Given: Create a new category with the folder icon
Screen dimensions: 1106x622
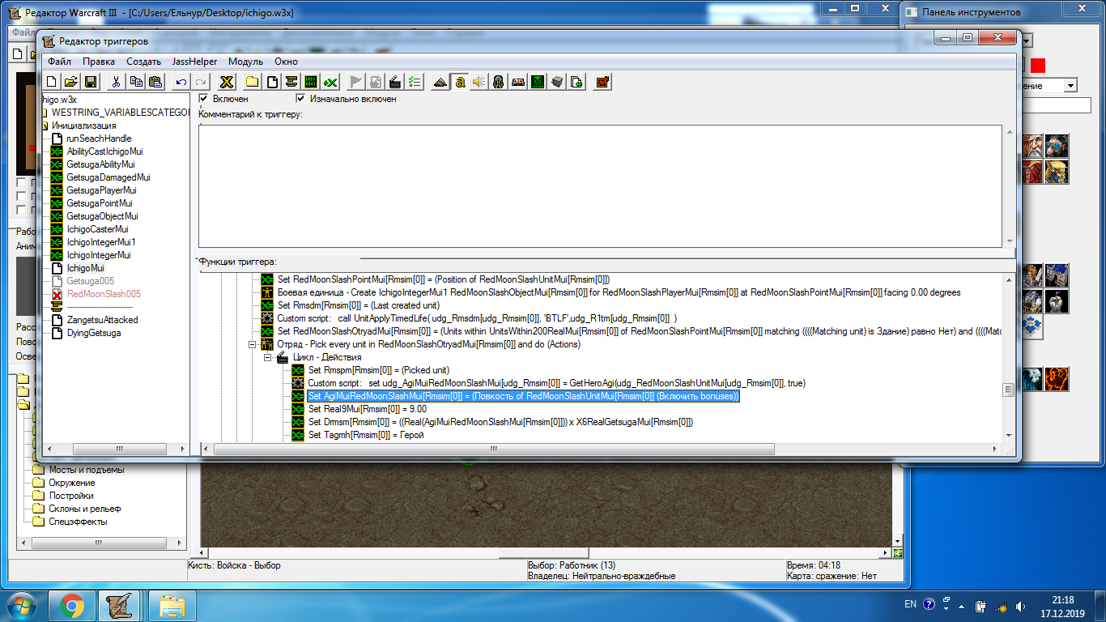Looking at the screenshot, I should pyautogui.click(x=253, y=82).
